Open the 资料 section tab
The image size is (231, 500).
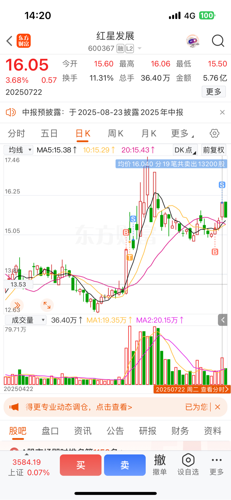(x=213, y=431)
